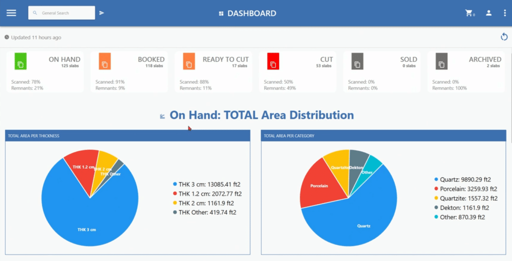Click the search submit arrow icon
The width and height of the screenshot is (512, 261).
click(101, 13)
